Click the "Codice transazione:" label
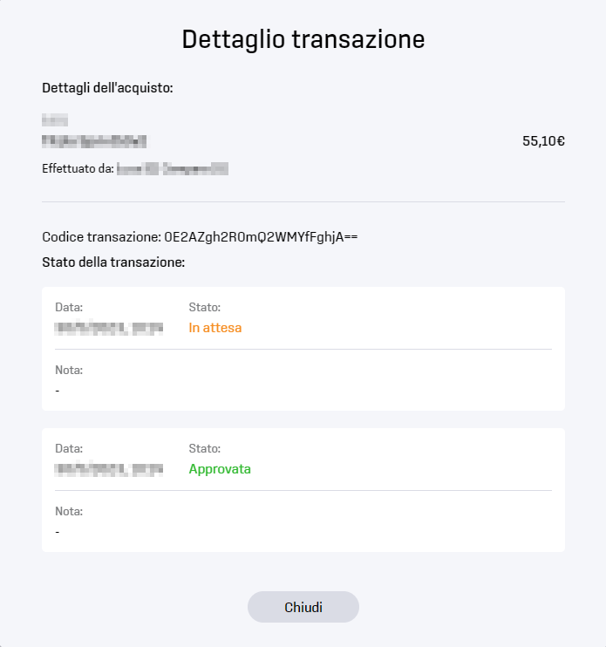Screen dimensions: 606x647 [x=101, y=237]
